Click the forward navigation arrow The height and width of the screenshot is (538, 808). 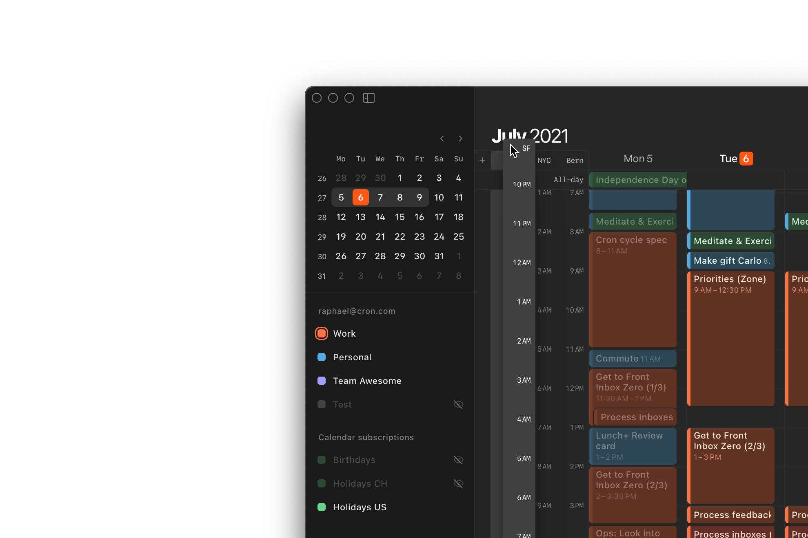[460, 138]
